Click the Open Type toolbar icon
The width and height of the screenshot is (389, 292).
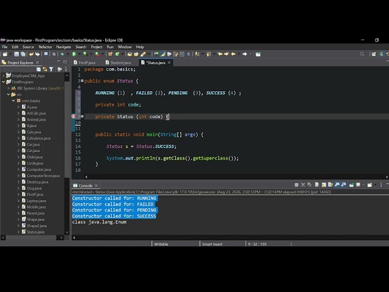(x=129, y=54)
